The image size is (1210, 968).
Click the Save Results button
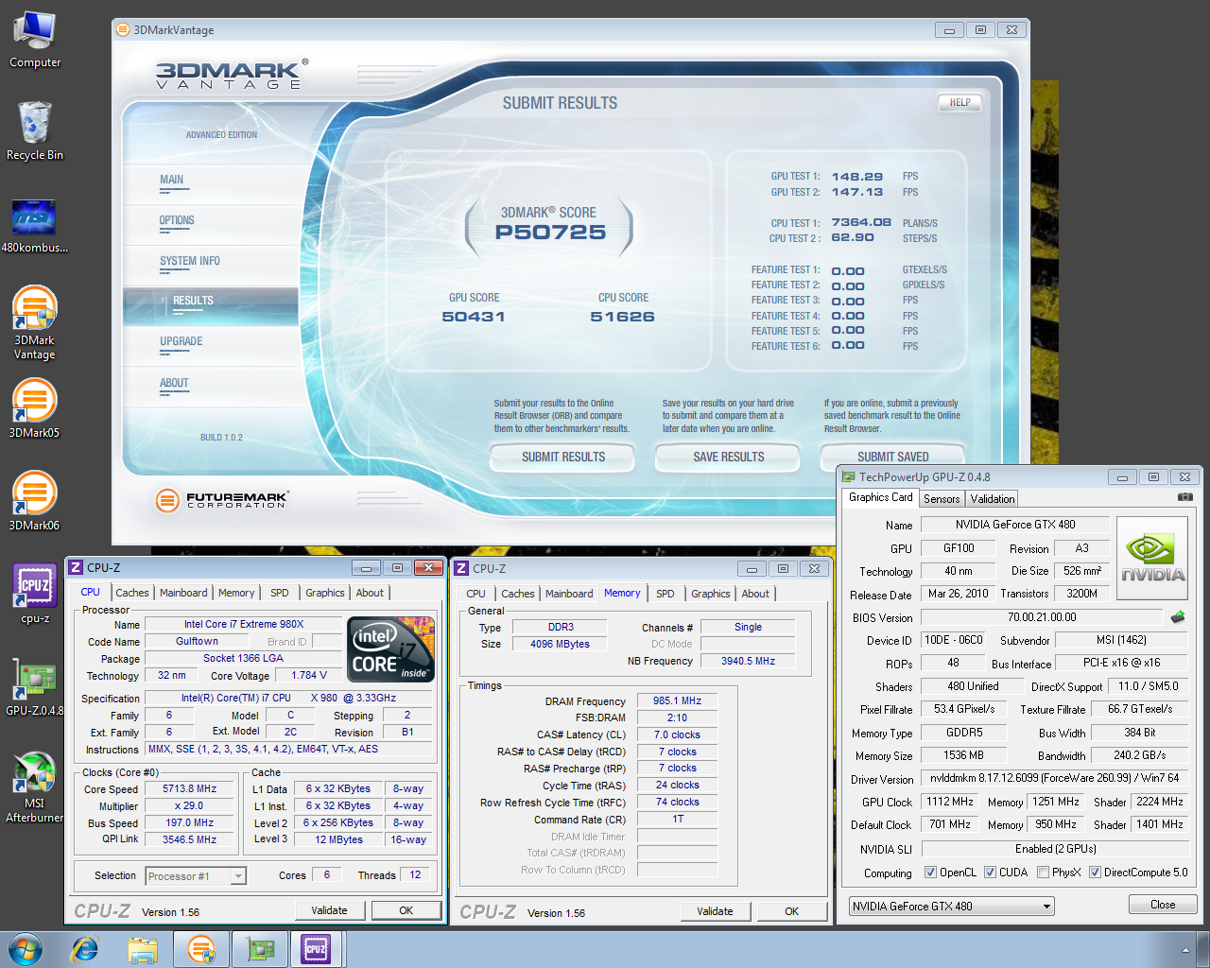(729, 458)
